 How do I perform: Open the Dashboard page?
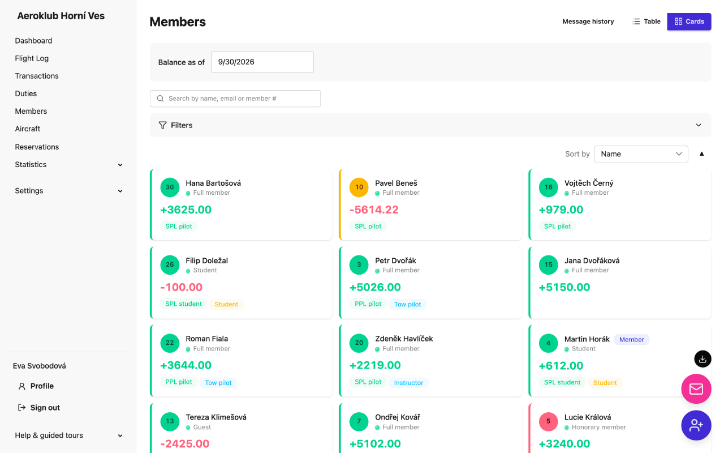coord(33,41)
